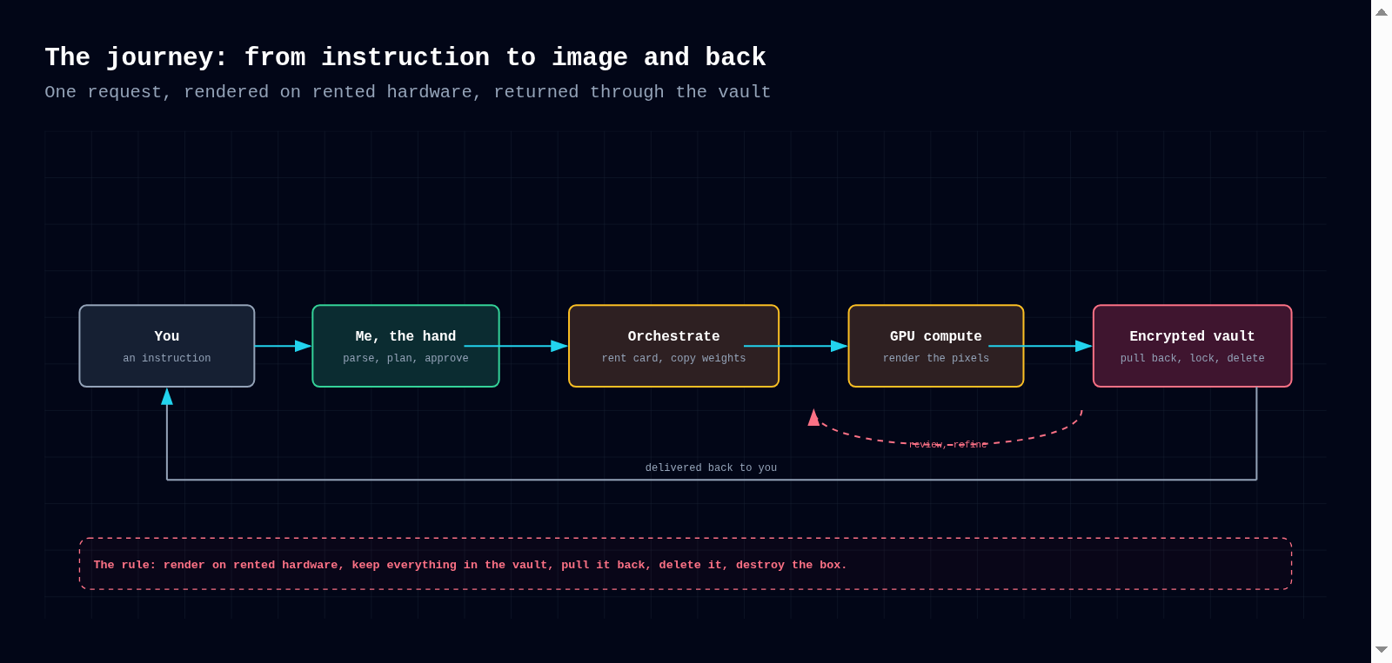
Task: Click the subtitle 'One request, rendered on rented hardware'
Action: coord(263,92)
